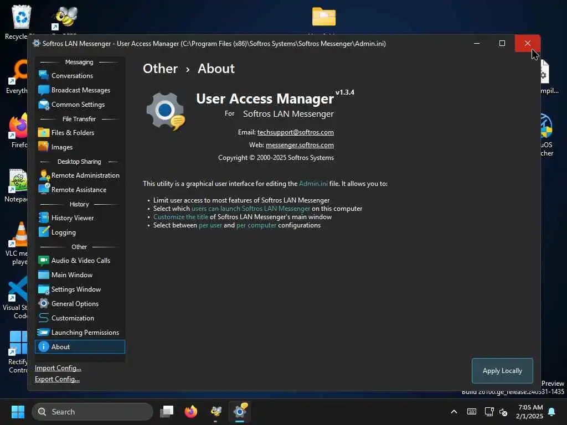Open Conversations section icon in sidebar
The height and width of the screenshot is (425, 567).
tap(43, 75)
